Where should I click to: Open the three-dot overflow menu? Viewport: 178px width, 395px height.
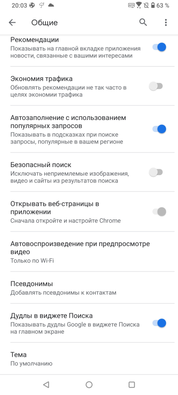166,22
